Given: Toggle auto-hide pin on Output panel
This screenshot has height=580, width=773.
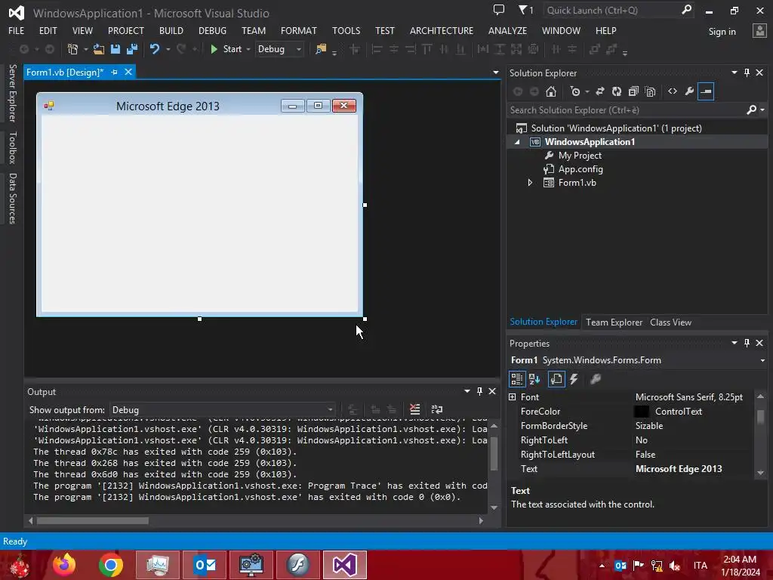Looking at the screenshot, I should pos(479,391).
